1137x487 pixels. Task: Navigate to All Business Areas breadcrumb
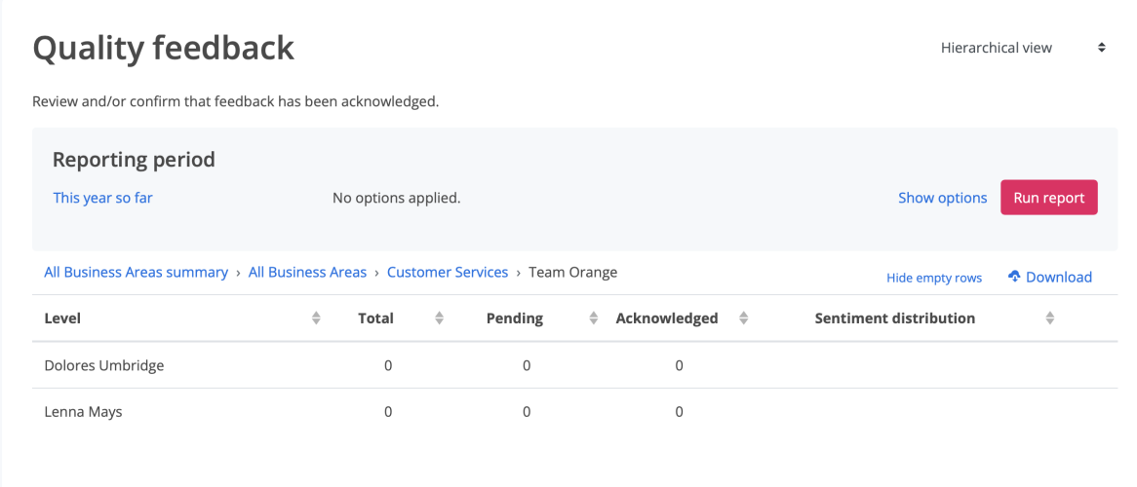click(307, 273)
